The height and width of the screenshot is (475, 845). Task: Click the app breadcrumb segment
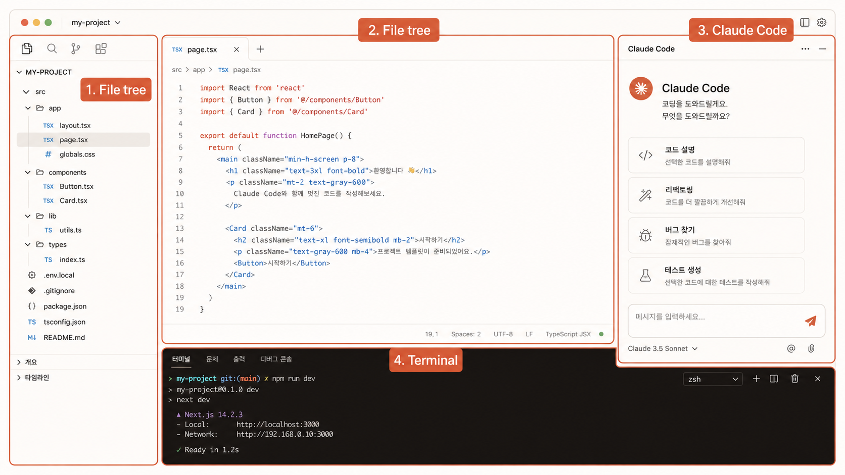coord(199,70)
